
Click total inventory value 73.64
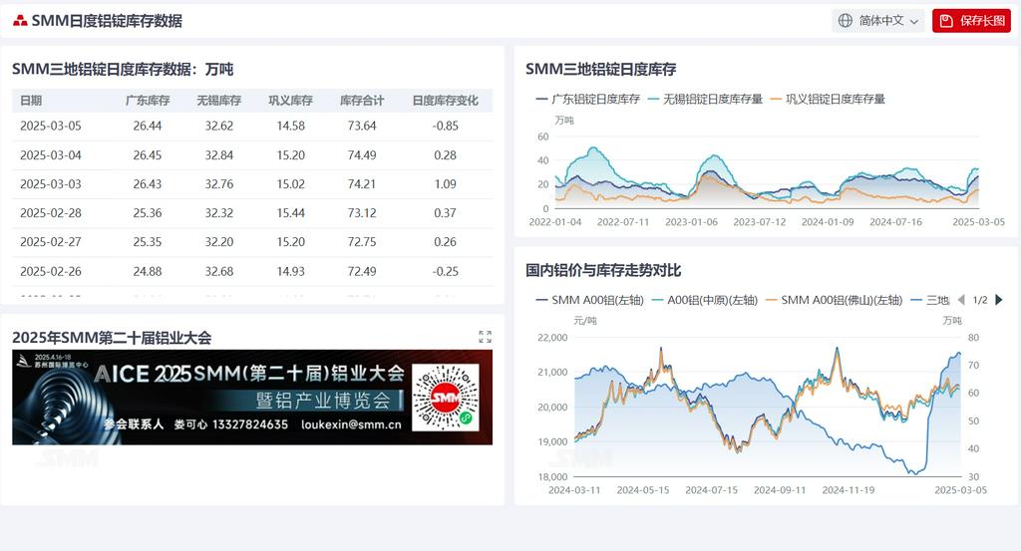[x=362, y=126]
